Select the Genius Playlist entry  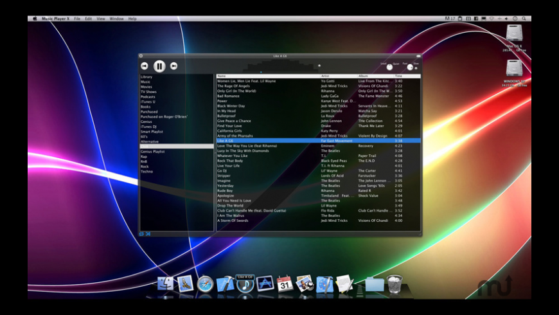[153, 151]
